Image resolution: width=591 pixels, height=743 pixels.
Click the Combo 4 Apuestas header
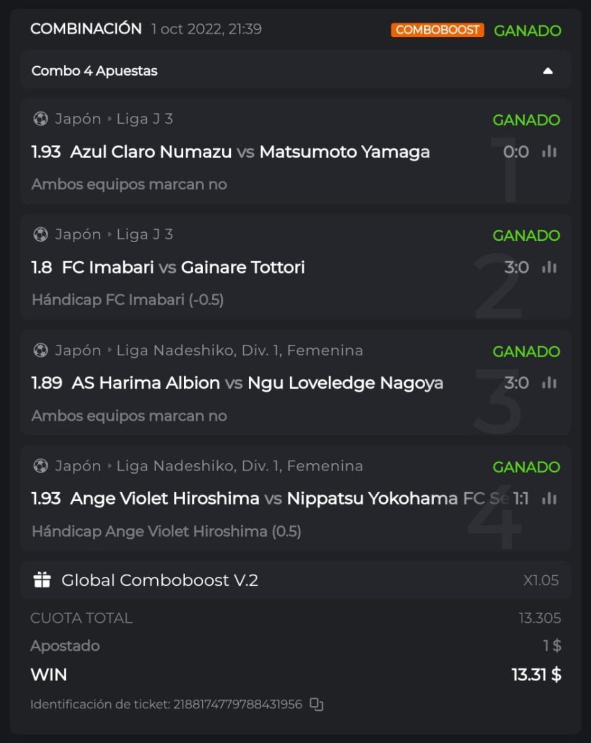coord(95,71)
